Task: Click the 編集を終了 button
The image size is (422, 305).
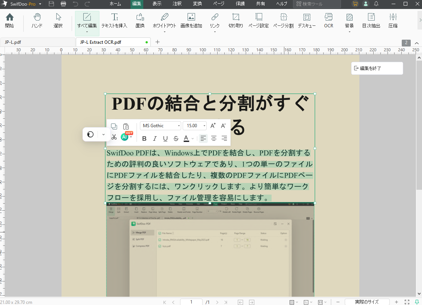Action: pos(377,68)
